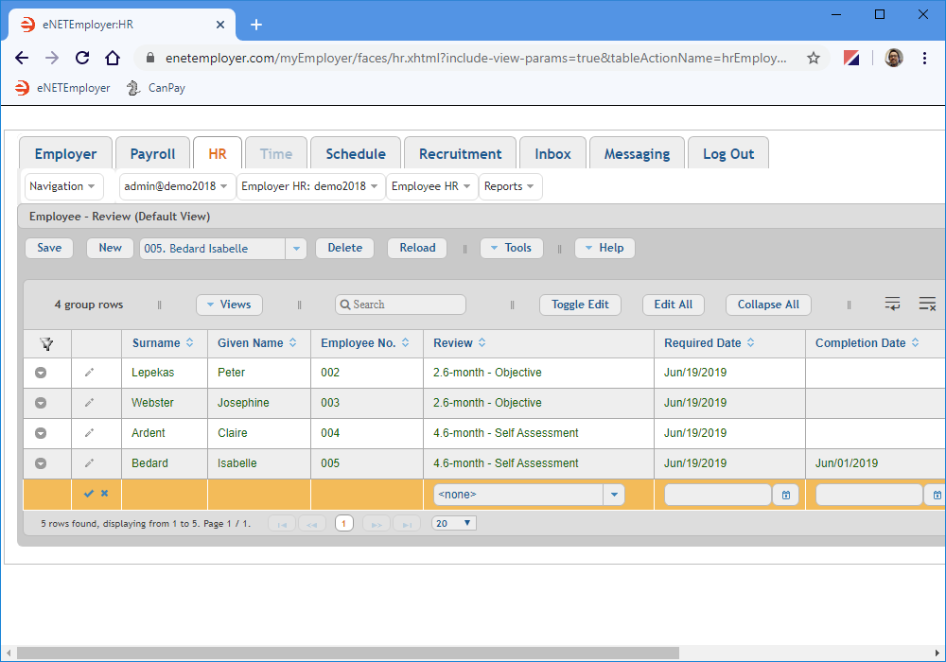Open Chrome three-dot menu
The width and height of the screenshot is (946, 662).
click(x=924, y=58)
